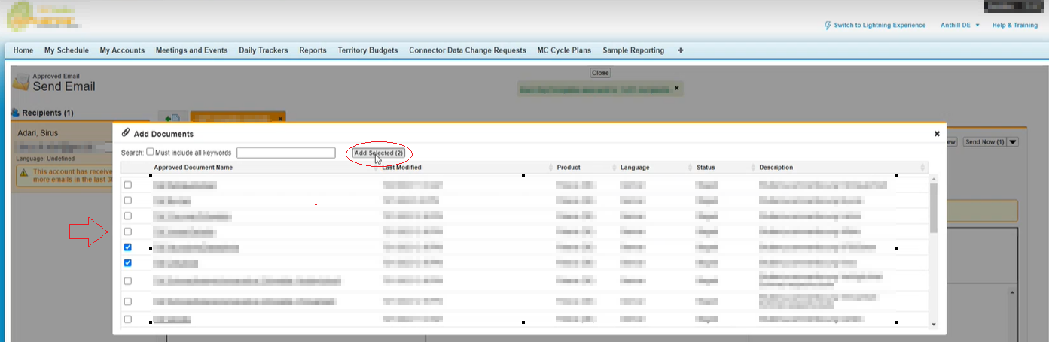Open the Meetings and Events tab
Viewport: 1049px width, 342px height.
coord(191,50)
